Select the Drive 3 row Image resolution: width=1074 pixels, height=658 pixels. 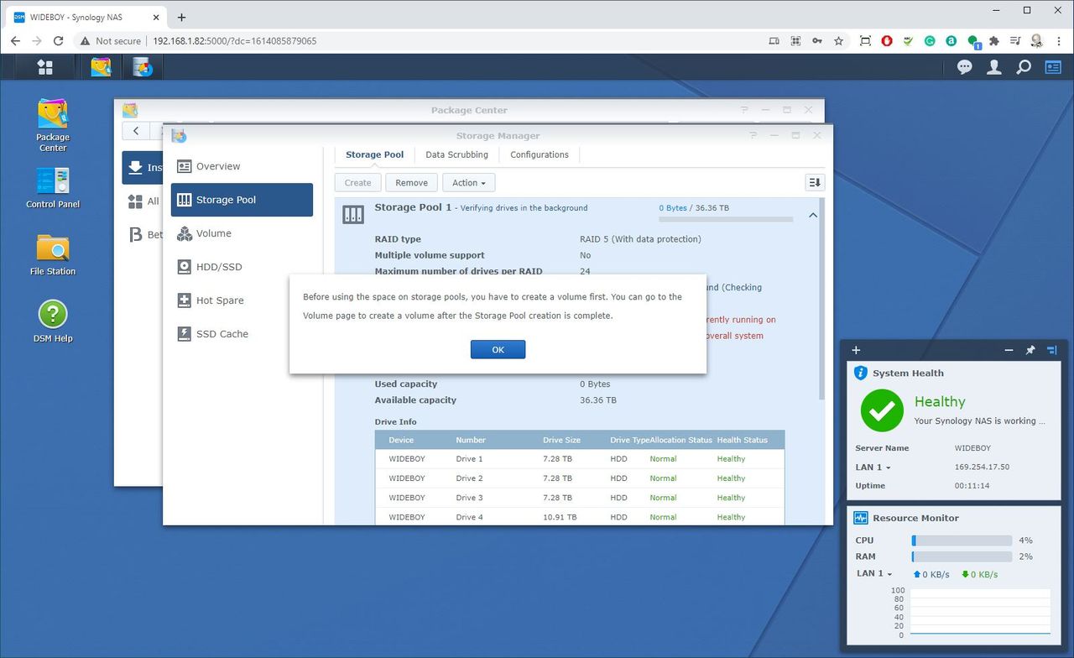pyautogui.click(x=580, y=498)
